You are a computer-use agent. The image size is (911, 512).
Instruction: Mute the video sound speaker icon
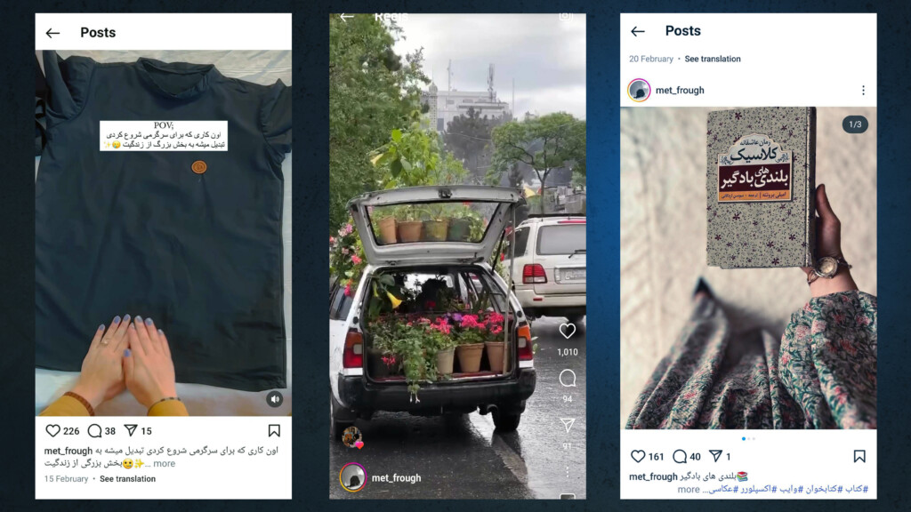tap(275, 399)
